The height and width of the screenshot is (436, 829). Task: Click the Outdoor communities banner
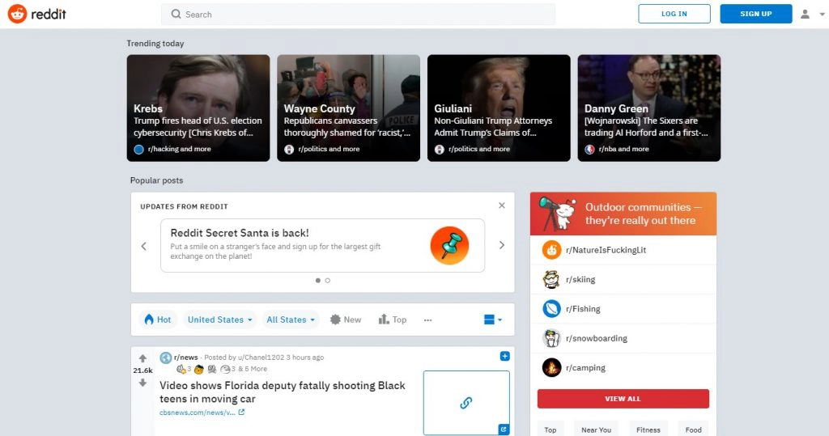tap(623, 214)
